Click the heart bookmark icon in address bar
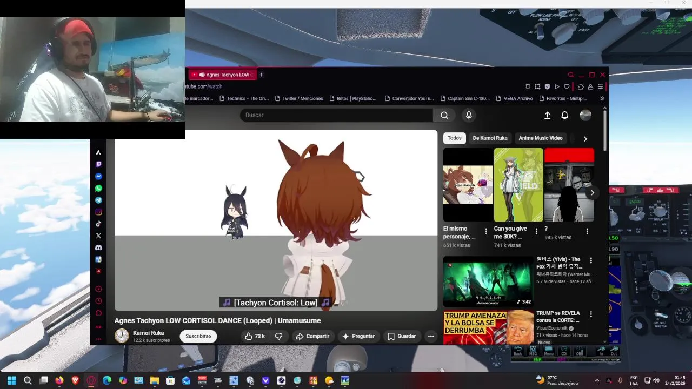Screen dimensions: 692x389 coord(567,86)
